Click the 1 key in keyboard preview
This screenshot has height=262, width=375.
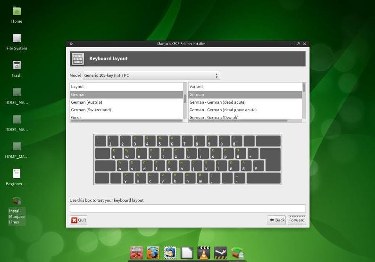[x=113, y=141]
